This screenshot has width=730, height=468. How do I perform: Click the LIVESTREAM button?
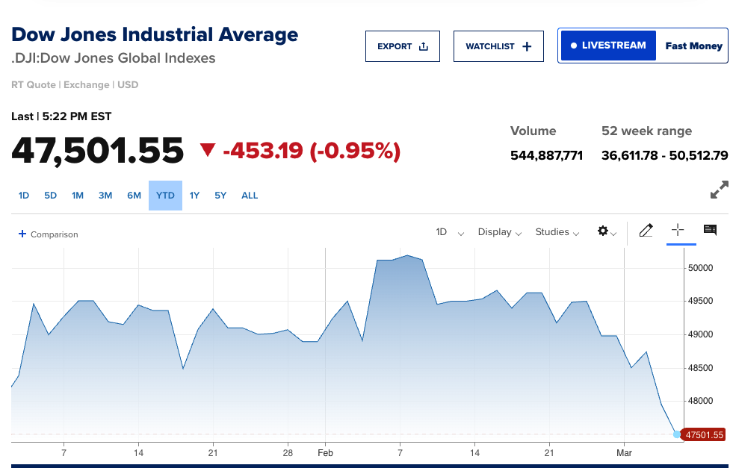608,46
